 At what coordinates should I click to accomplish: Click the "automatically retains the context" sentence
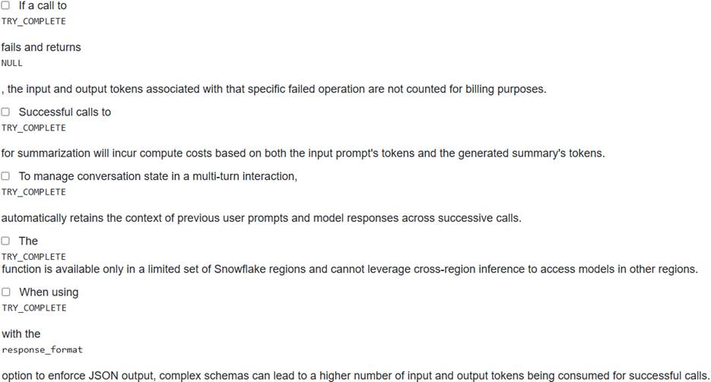[x=261, y=218]
